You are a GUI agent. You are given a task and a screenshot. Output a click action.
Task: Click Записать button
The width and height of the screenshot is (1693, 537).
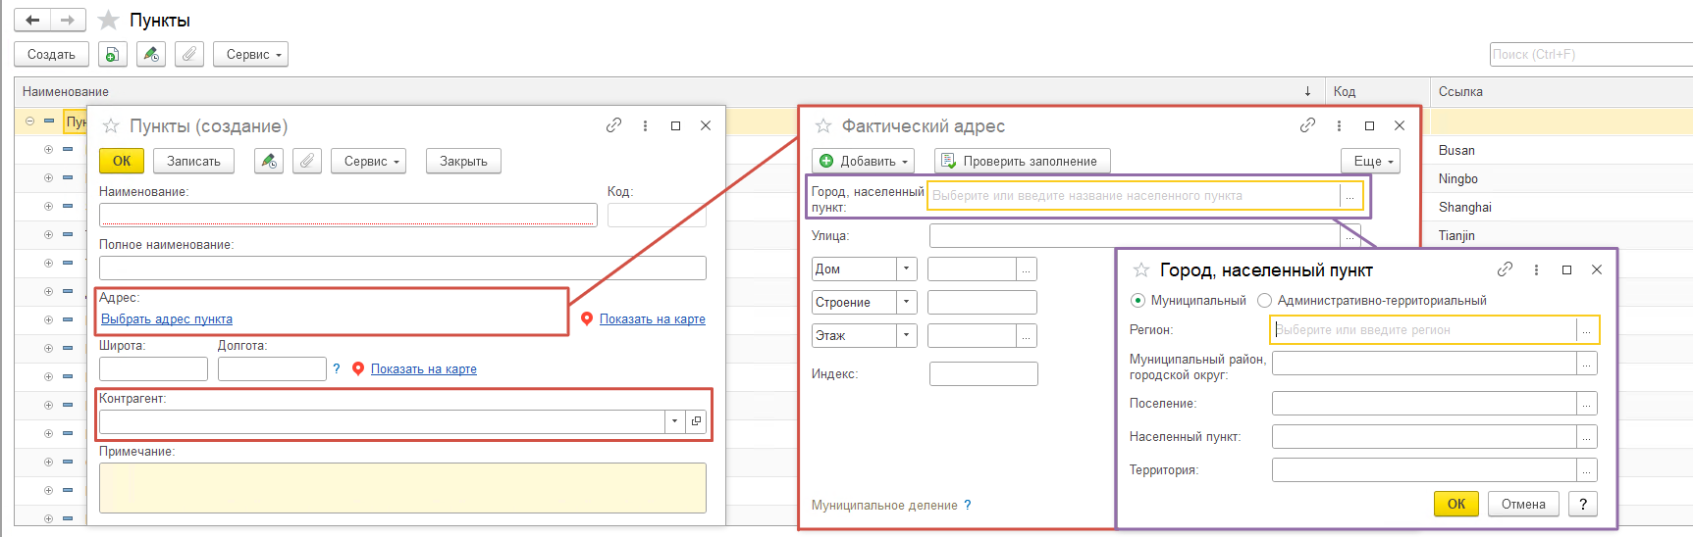tap(193, 161)
